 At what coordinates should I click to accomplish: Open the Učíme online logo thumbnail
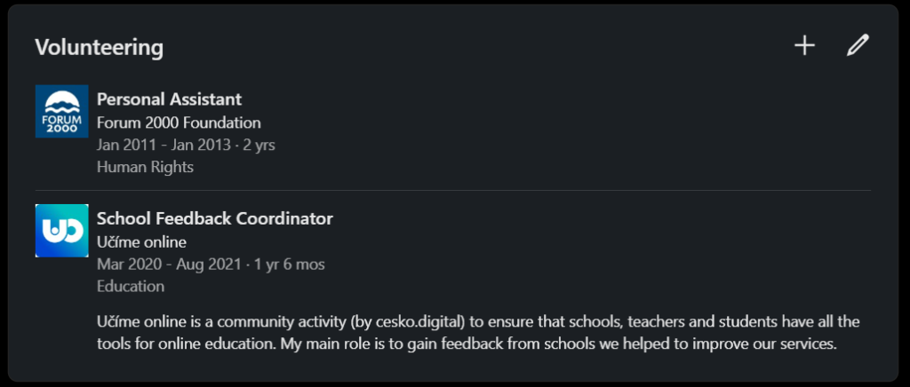point(61,231)
